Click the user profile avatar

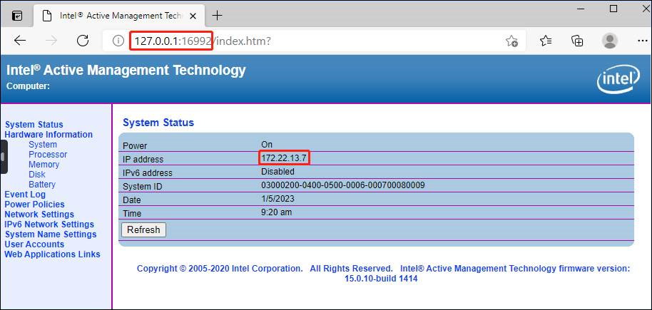point(609,41)
